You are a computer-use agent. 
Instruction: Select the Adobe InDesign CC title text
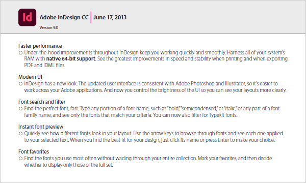pyautogui.click(x=64, y=17)
